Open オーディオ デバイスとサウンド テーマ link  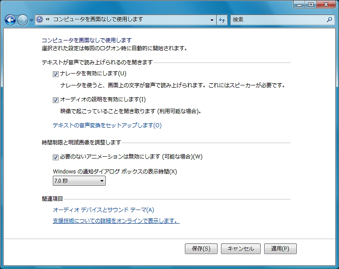point(103,210)
